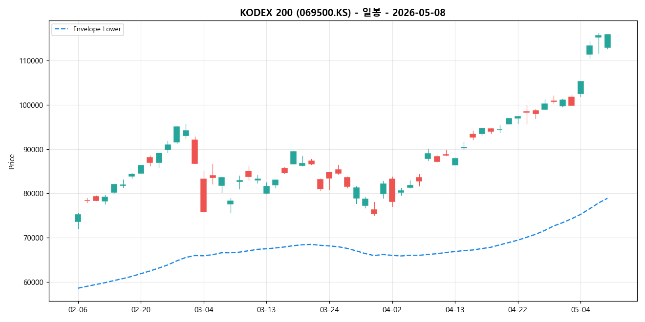Click the 60000 y-axis tick label
The height and width of the screenshot is (322, 645).
[33, 282]
